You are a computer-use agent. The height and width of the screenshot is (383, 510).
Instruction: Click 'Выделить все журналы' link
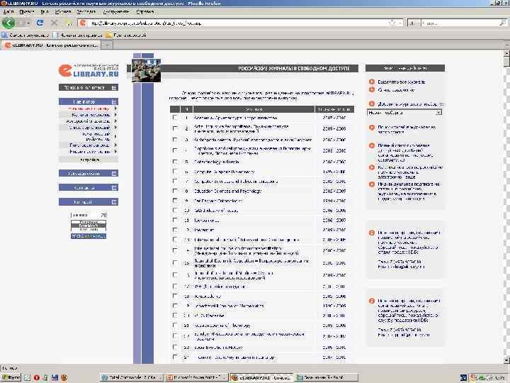[x=402, y=82]
